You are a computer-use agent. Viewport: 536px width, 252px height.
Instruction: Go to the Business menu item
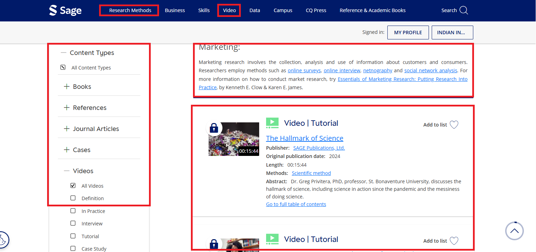[x=175, y=10]
